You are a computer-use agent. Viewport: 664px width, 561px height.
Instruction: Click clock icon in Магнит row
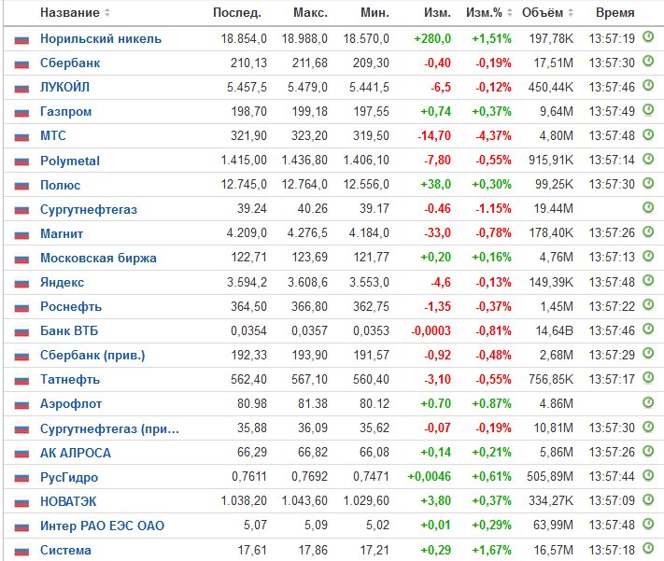648,231
